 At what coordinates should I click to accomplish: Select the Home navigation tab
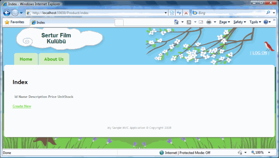(26, 59)
